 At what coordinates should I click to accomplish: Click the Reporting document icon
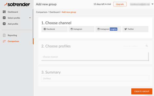pyautogui.click(x=4, y=35)
